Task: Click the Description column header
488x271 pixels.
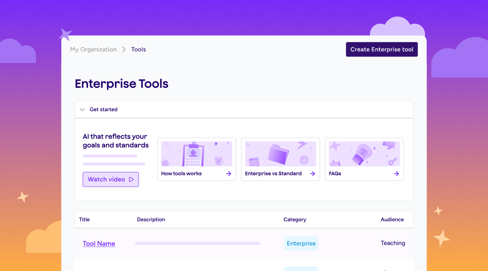Action: click(x=151, y=219)
